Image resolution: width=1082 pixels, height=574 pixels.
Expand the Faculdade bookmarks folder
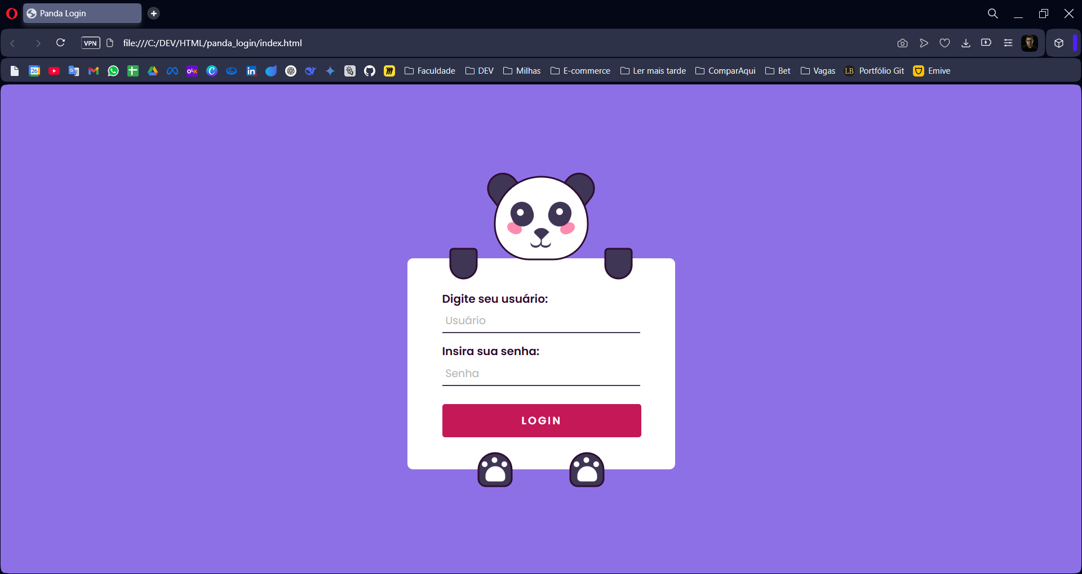tap(430, 71)
